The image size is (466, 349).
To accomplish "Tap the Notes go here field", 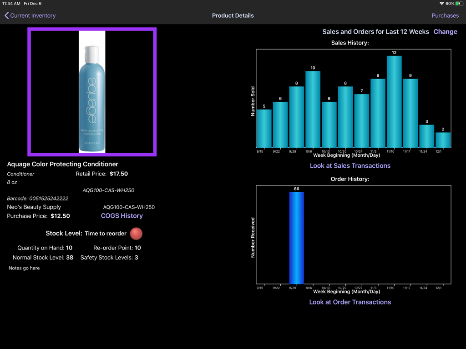I will [24, 268].
